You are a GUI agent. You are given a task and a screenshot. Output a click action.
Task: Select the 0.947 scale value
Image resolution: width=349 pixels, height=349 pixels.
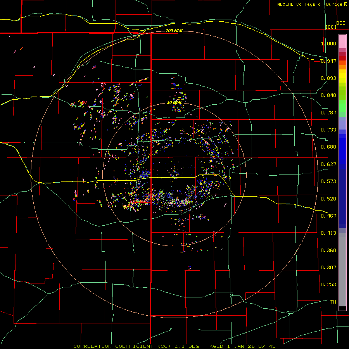tap(328, 61)
